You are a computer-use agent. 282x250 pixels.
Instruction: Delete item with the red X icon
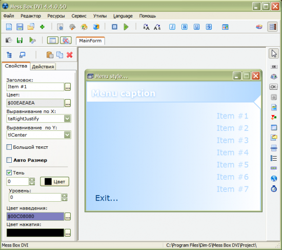pos(70,55)
